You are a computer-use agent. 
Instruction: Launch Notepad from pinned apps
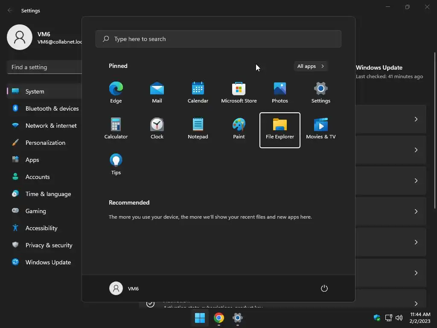[x=198, y=129]
